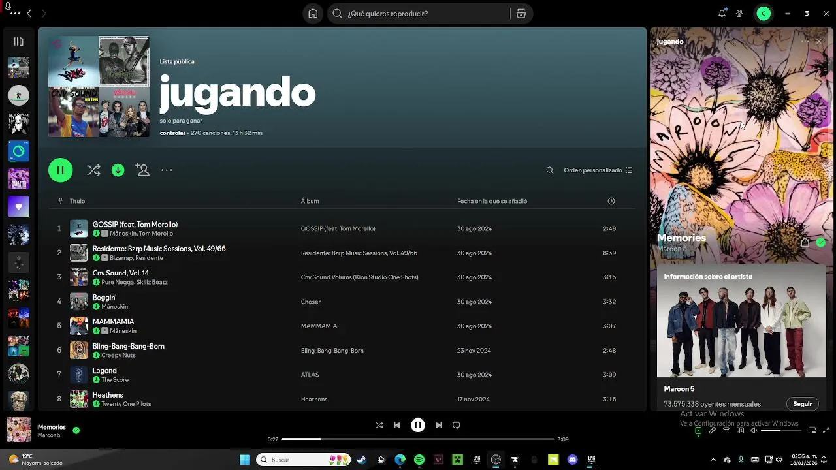
Task: Open the mini player
Action: click(x=812, y=431)
